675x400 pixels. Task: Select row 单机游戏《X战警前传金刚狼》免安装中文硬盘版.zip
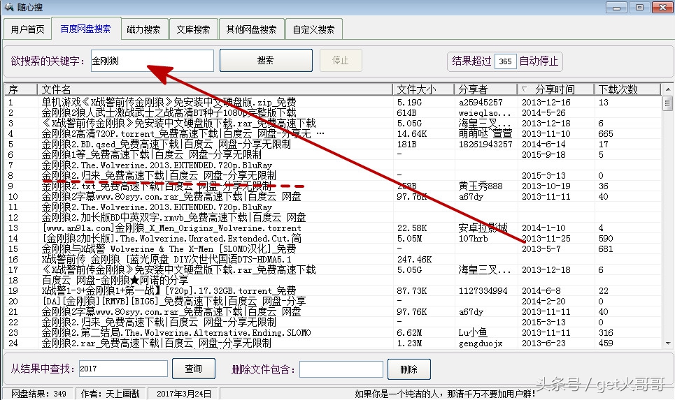click(333, 102)
